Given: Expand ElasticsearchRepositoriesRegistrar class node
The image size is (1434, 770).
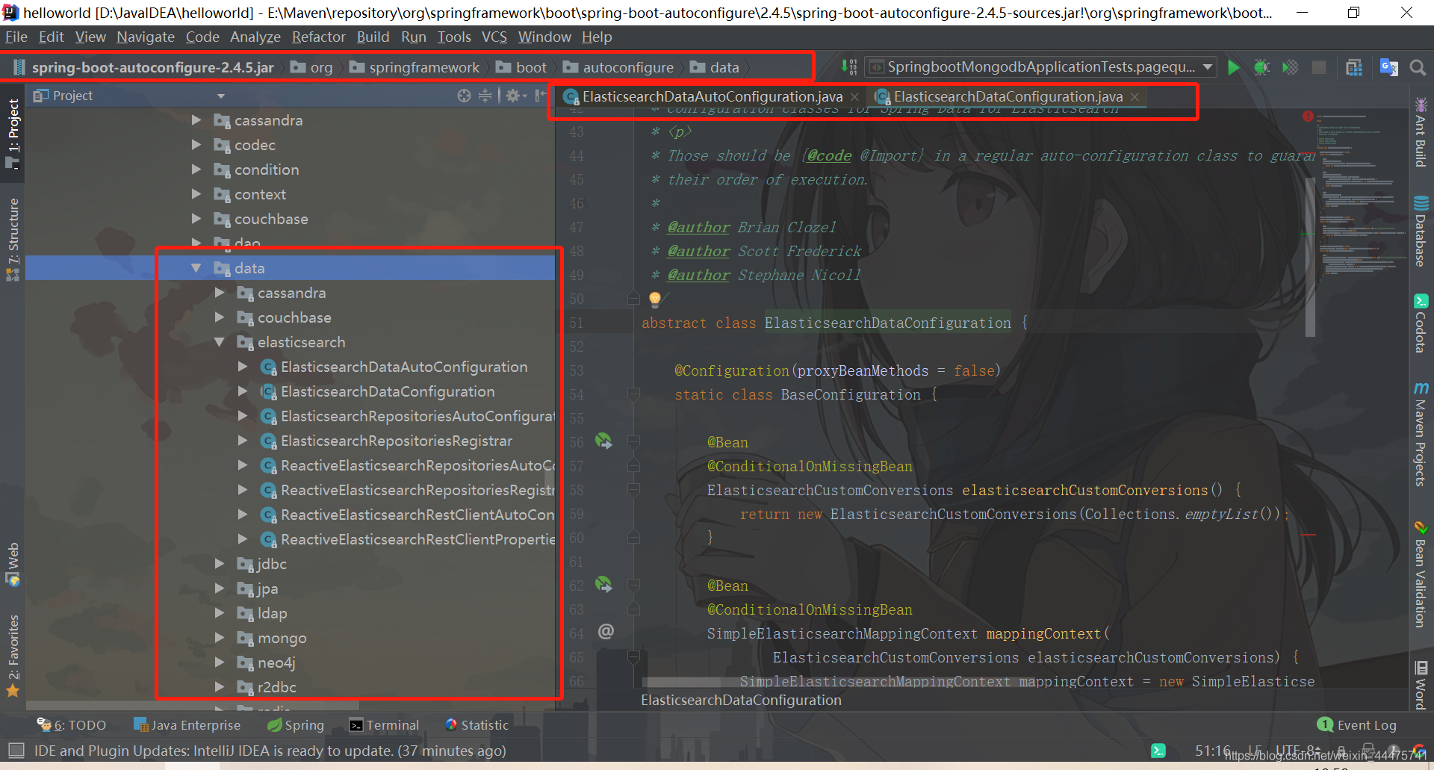Looking at the screenshot, I should [243, 441].
